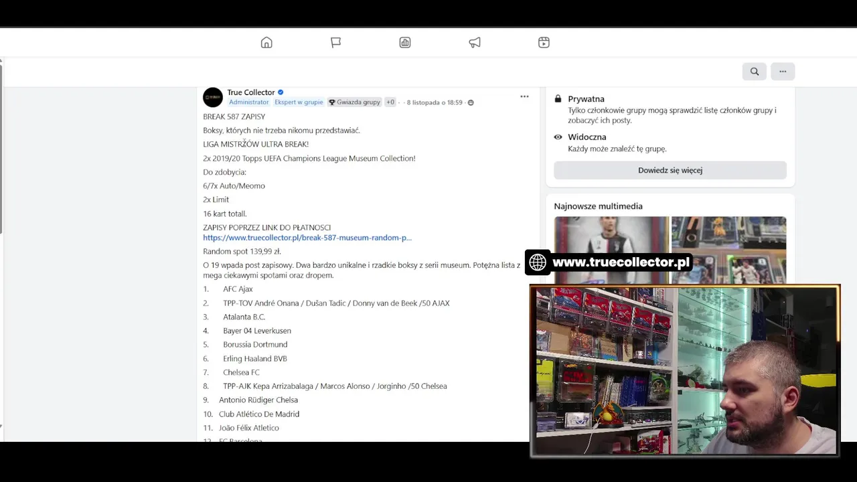Screen dimensions: 857x482
Task: Click the post audience group icon
Action: (x=471, y=102)
